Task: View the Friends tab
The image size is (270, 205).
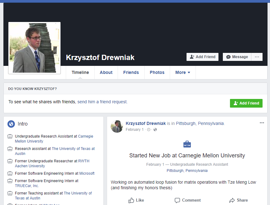Action: [x=131, y=72]
